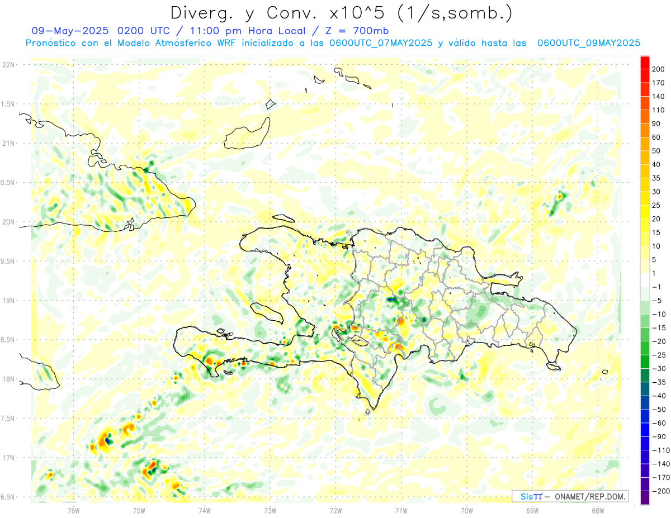Image resolution: width=671 pixels, height=518 pixels.
Task: Click the '-10' color scale label
Action: click(659, 314)
